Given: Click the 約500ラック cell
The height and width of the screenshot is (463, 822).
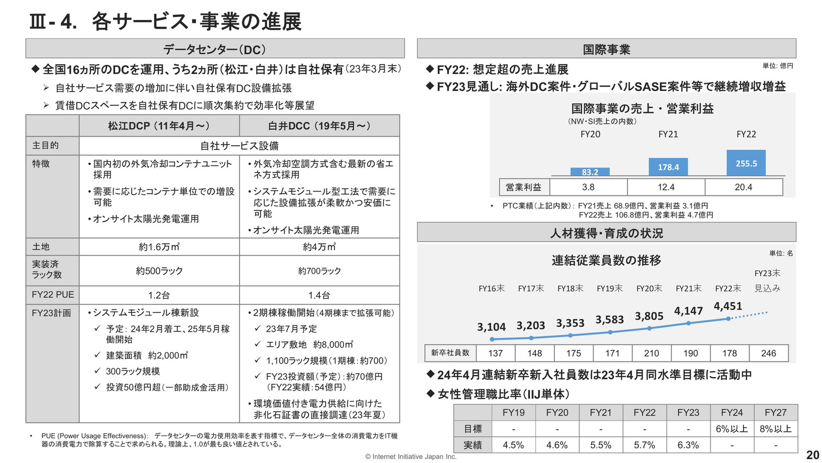Looking at the screenshot, I should pyautogui.click(x=159, y=270).
